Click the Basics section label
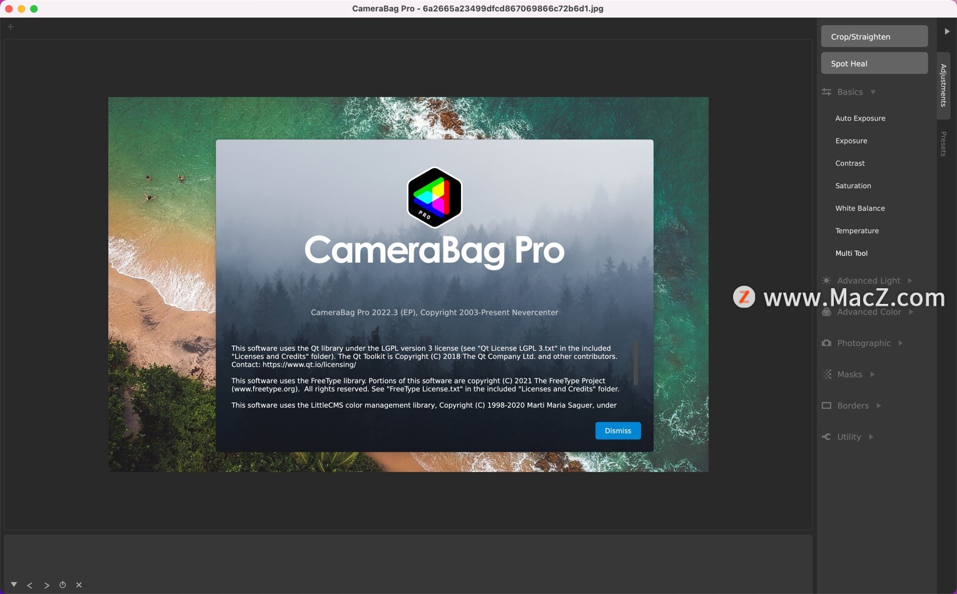The height and width of the screenshot is (594, 957). pyautogui.click(x=850, y=92)
